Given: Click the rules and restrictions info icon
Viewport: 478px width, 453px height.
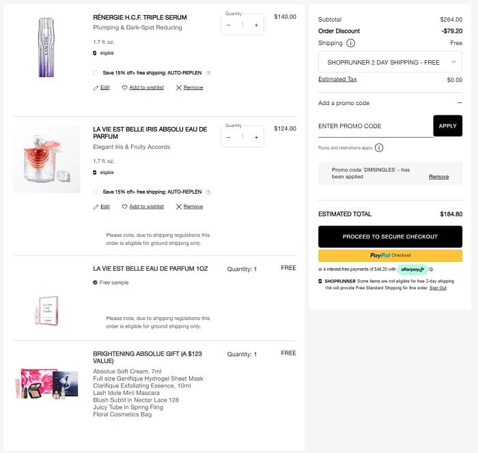Looking at the screenshot, I should pyautogui.click(x=379, y=147).
